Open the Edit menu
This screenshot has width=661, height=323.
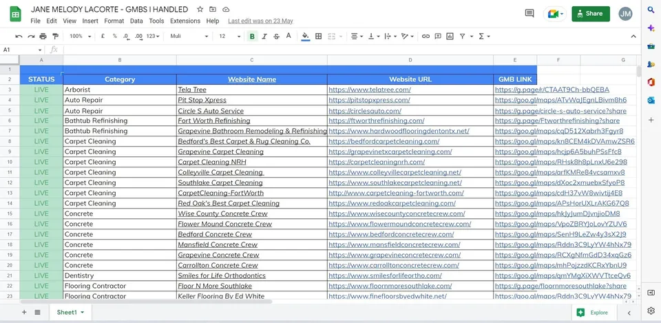[52, 21]
